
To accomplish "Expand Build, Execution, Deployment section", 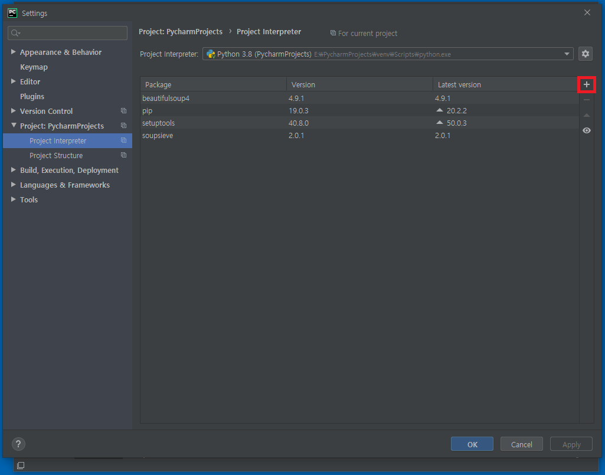I will tap(14, 170).
